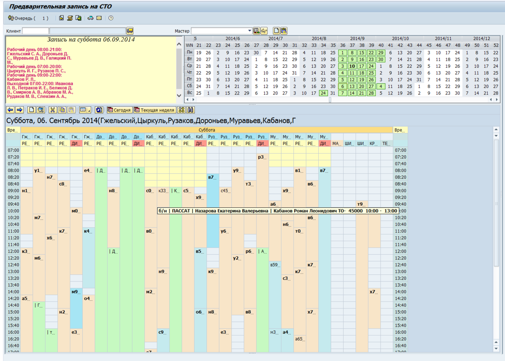Click the WN week number header
The height and width of the screenshot is (361, 505).
coord(189,45)
